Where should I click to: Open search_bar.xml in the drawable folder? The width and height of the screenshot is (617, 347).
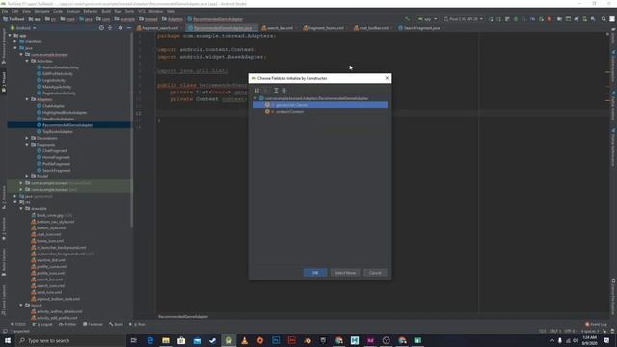47,280
